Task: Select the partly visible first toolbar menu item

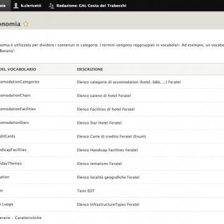Action: pos(4,6)
